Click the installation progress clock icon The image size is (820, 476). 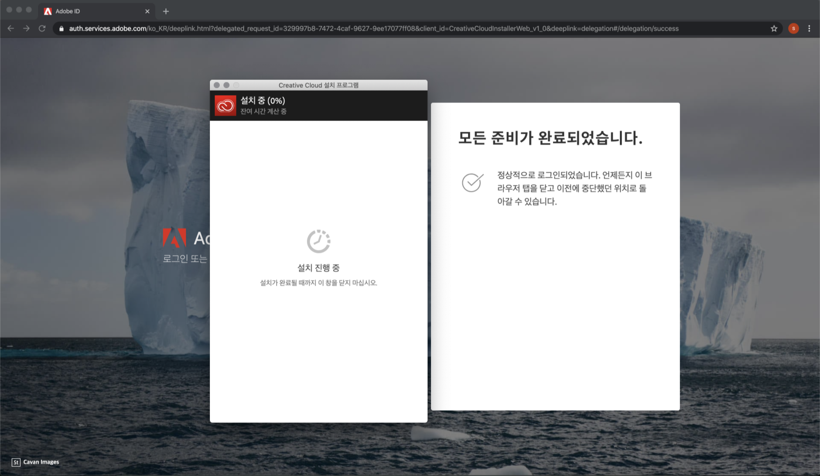pos(319,241)
